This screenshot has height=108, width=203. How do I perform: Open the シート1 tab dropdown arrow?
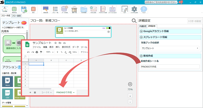(x=51, y=93)
